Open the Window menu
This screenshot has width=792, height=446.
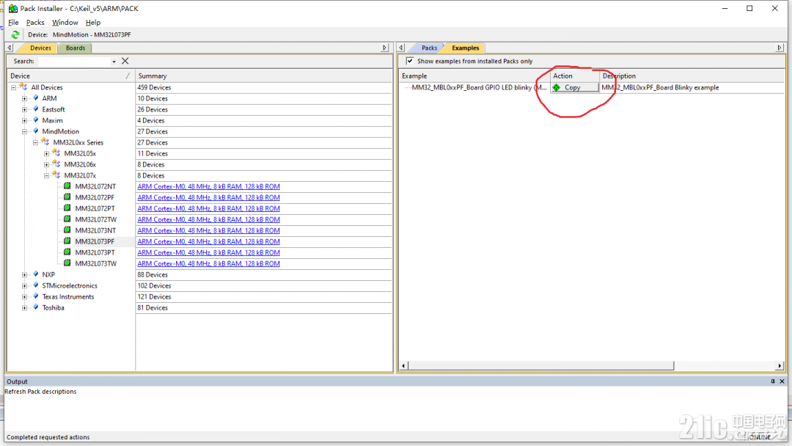[x=65, y=22]
